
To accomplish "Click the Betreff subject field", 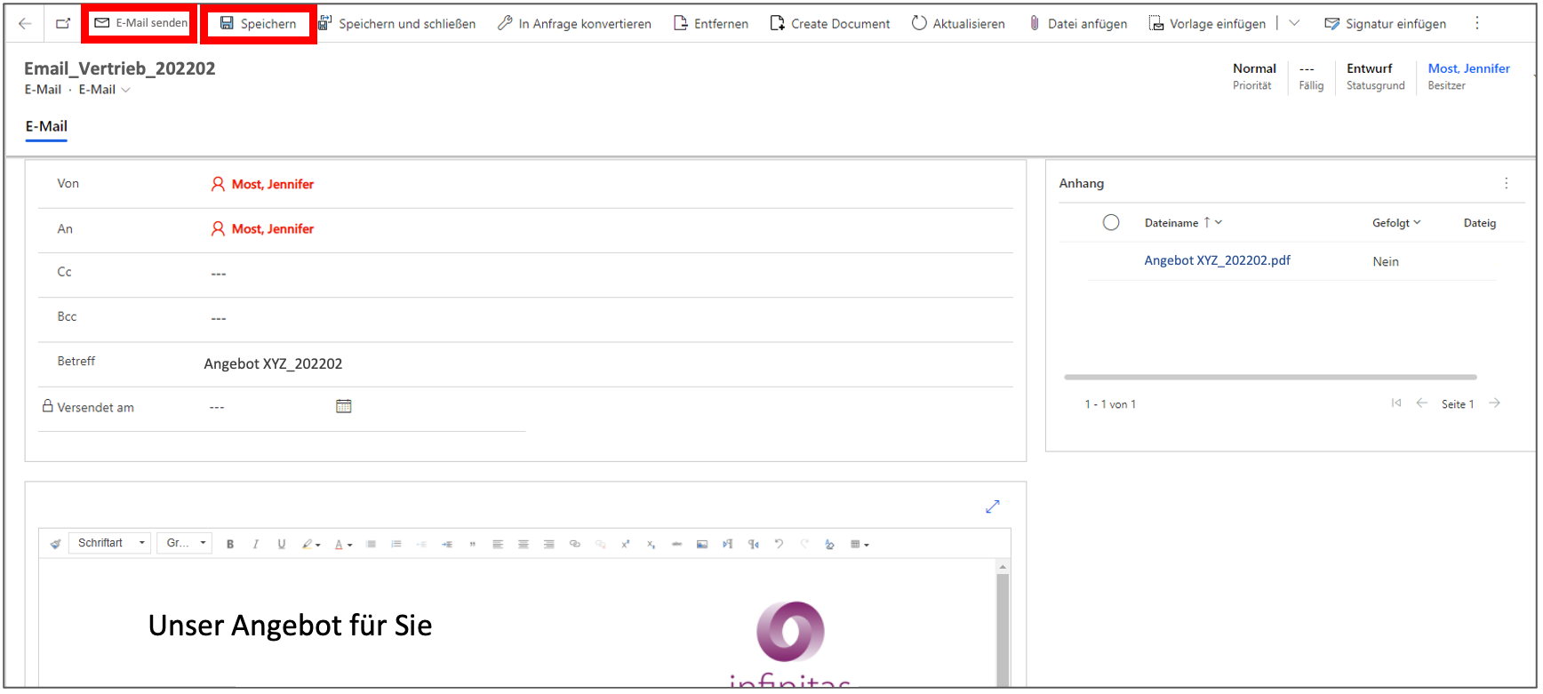I will click(524, 363).
